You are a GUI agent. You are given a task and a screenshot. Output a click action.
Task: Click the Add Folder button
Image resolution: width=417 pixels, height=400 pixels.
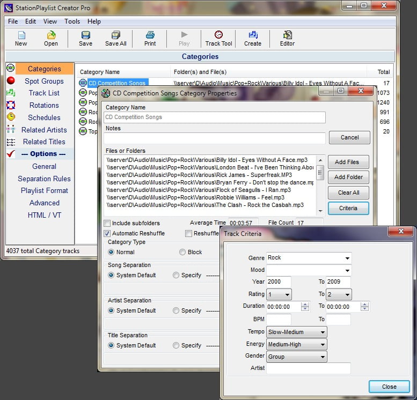348,177
